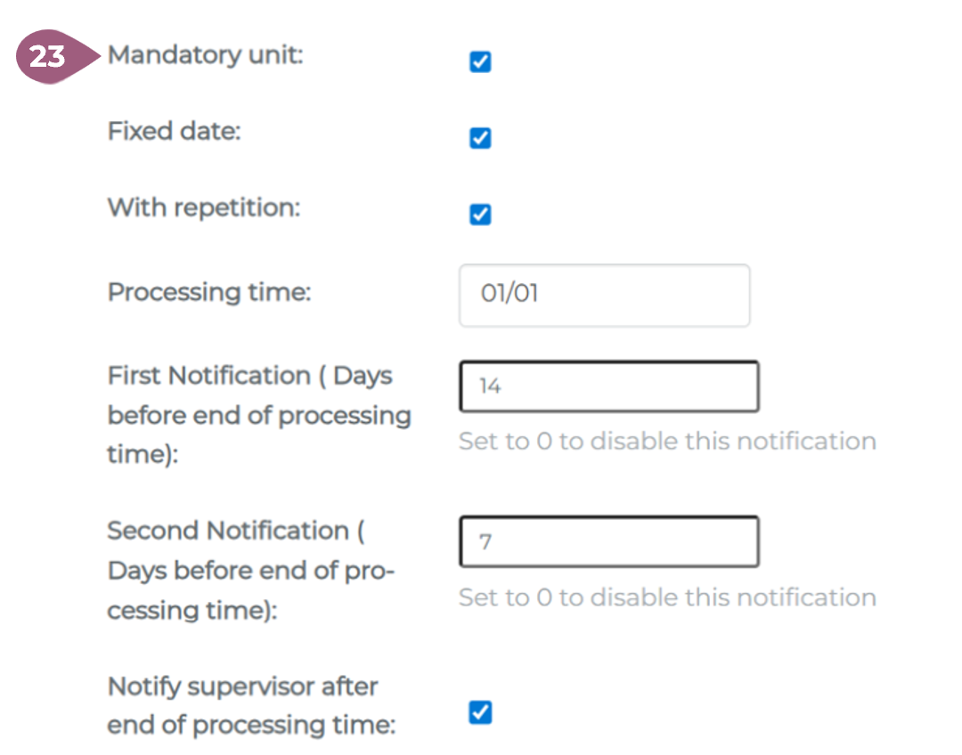Click the Fixed date label
962x755 pixels.
[x=174, y=132]
